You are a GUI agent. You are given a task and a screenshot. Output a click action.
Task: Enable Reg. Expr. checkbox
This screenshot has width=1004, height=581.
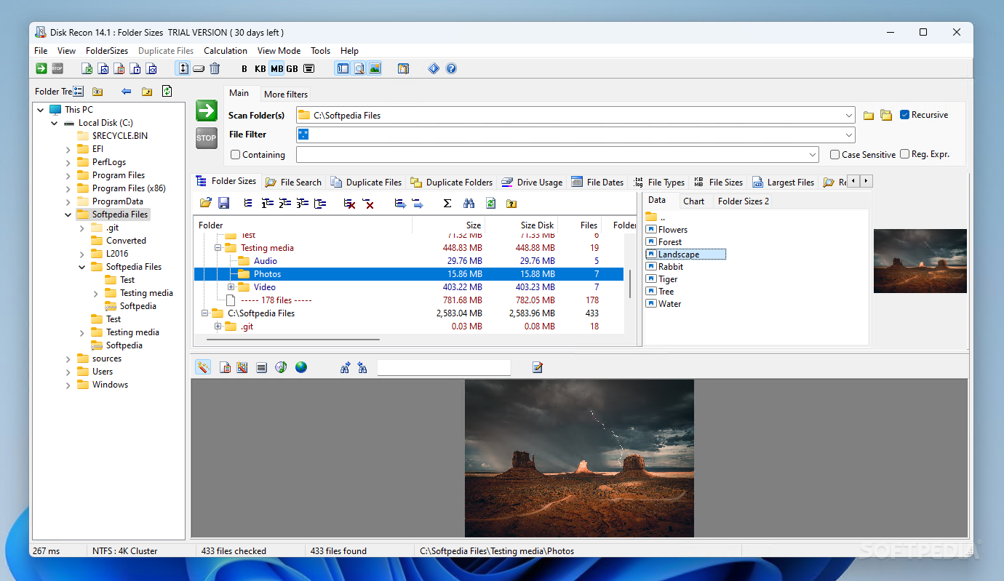tap(905, 154)
